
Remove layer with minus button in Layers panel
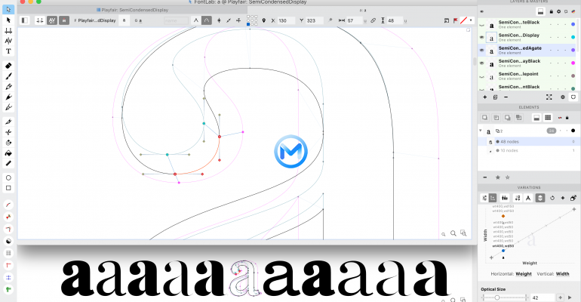pos(506,97)
